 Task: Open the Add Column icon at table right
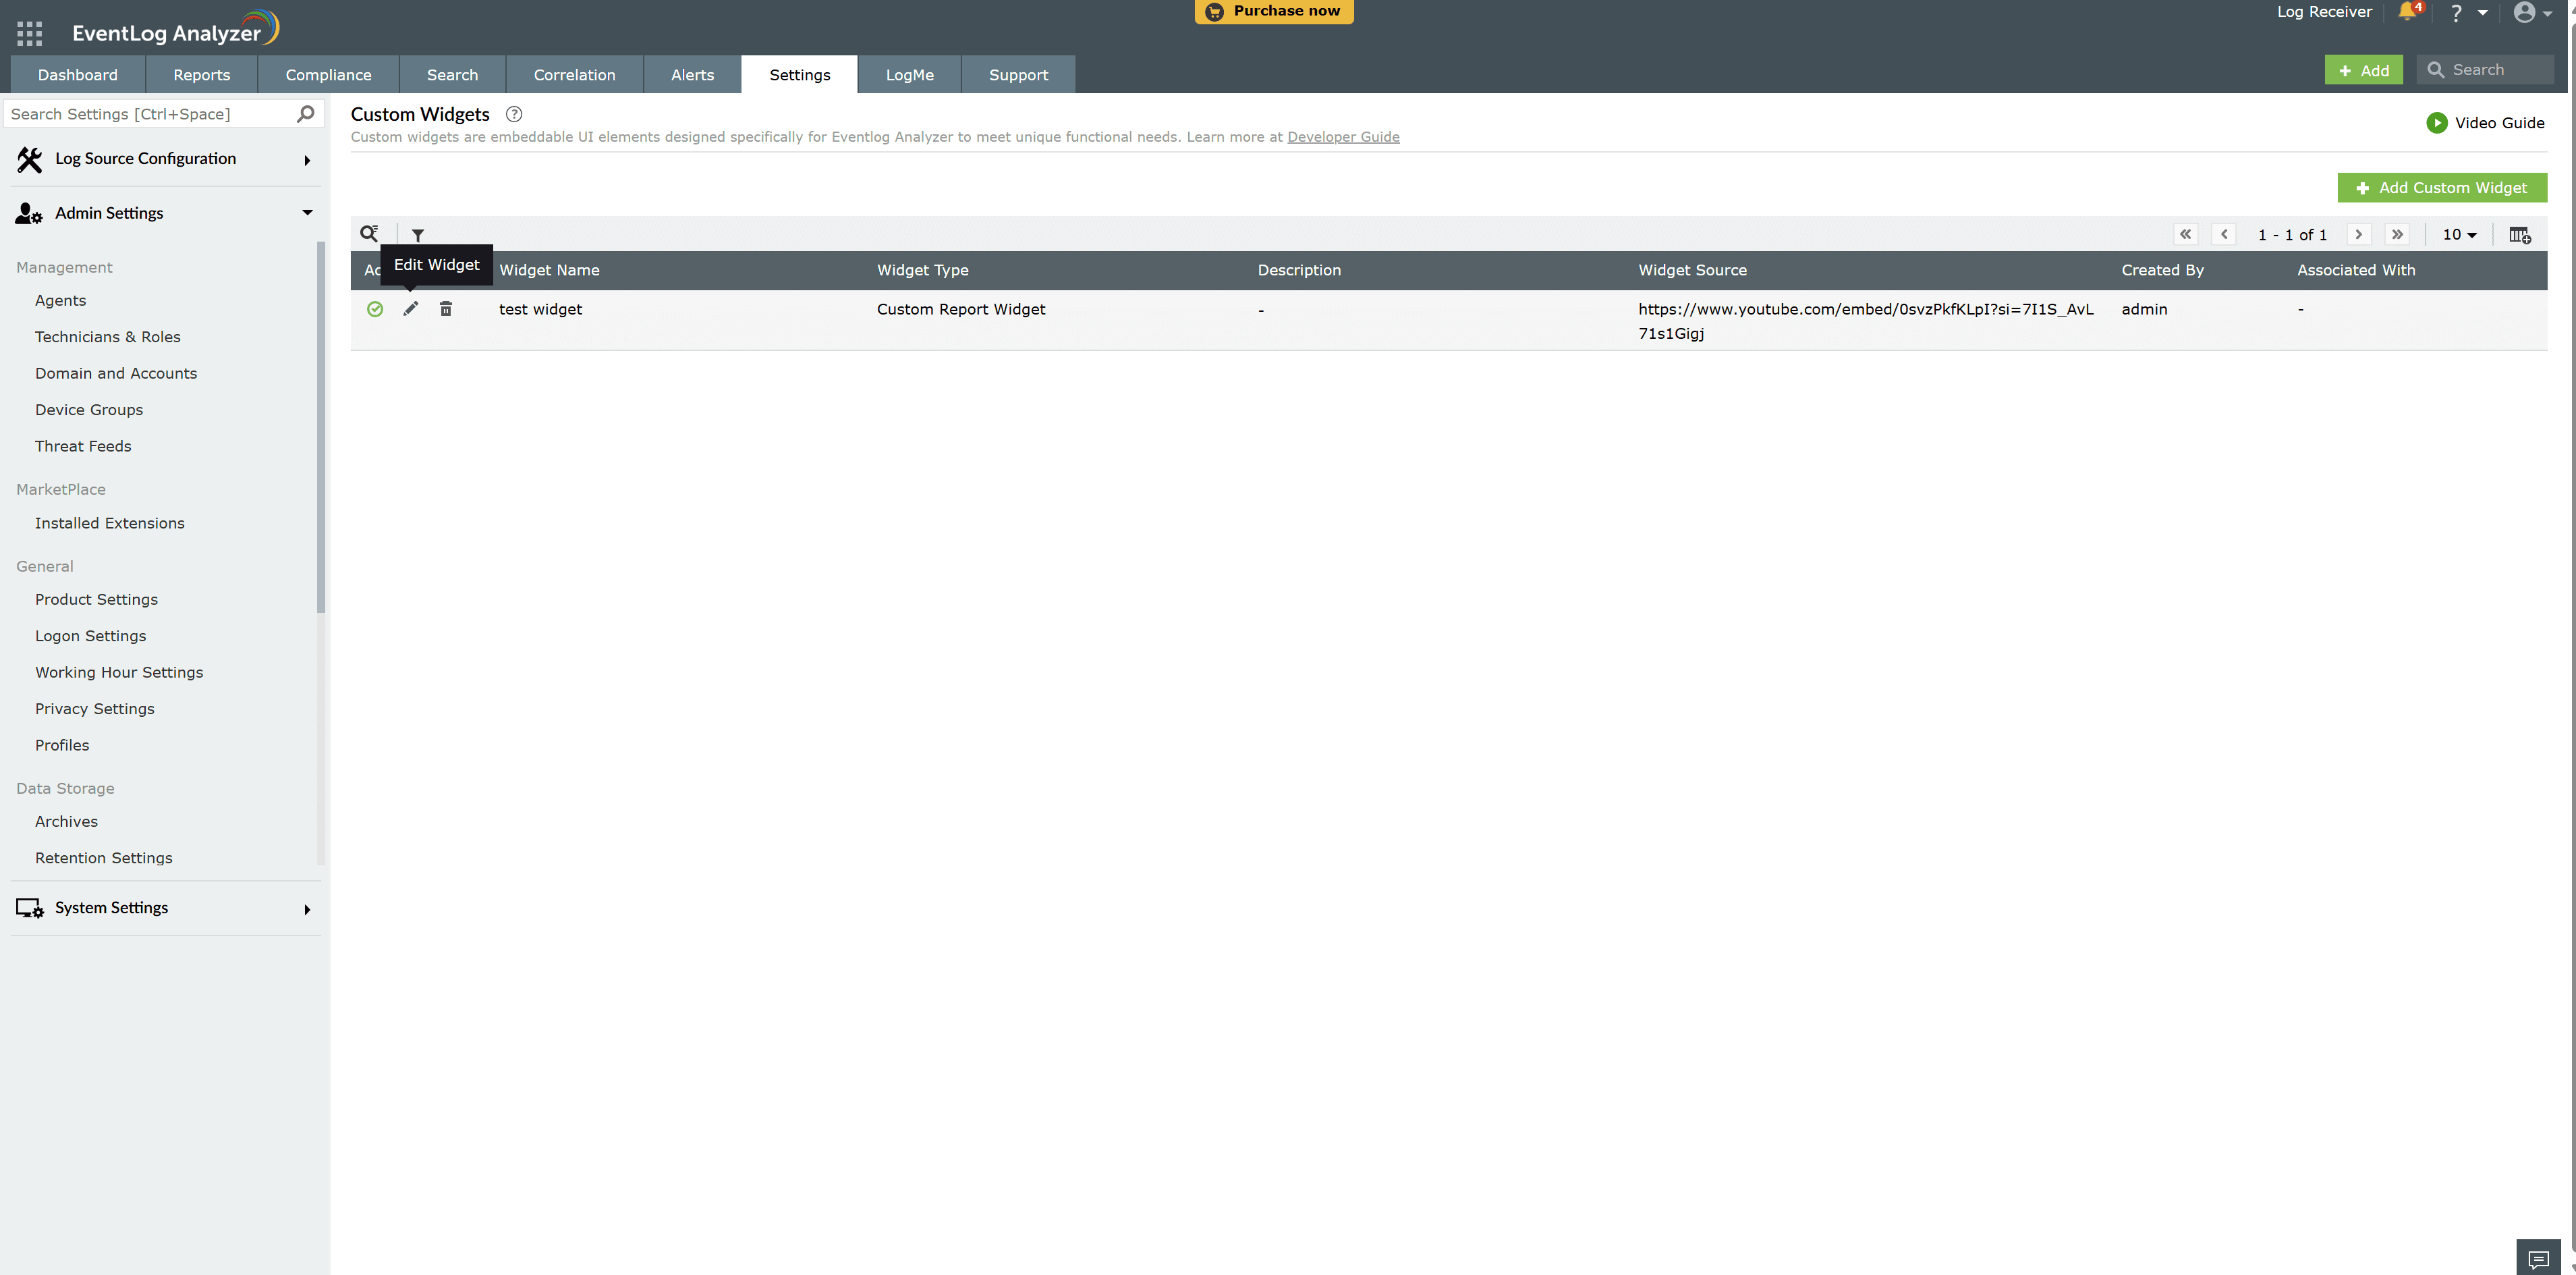2520,234
